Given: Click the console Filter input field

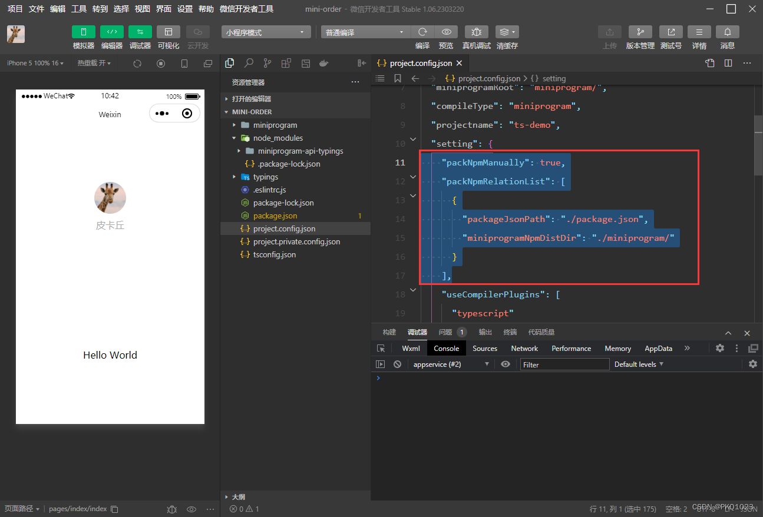Looking at the screenshot, I should [564, 364].
